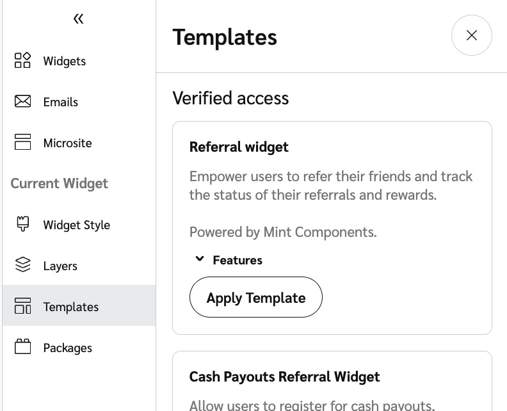Open the Packages section
The width and height of the screenshot is (507, 411).
67,348
